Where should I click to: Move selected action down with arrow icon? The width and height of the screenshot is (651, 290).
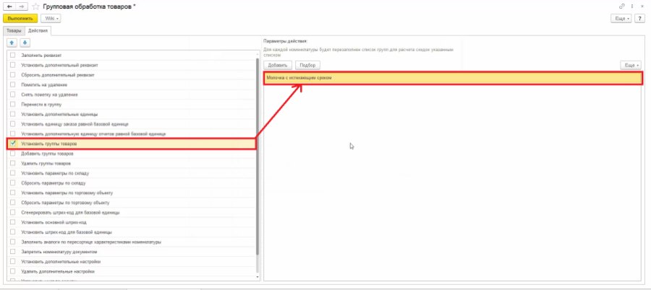tap(25, 43)
